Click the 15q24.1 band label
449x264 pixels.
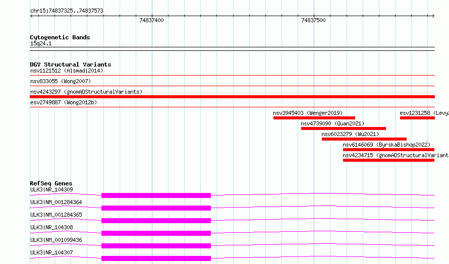[x=41, y=43]
